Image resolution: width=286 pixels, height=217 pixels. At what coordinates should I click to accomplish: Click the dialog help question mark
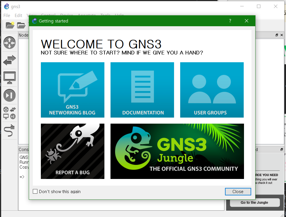click(230, 21)
